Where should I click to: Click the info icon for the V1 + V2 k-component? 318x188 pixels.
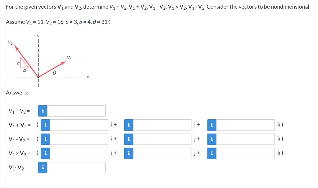212,125
